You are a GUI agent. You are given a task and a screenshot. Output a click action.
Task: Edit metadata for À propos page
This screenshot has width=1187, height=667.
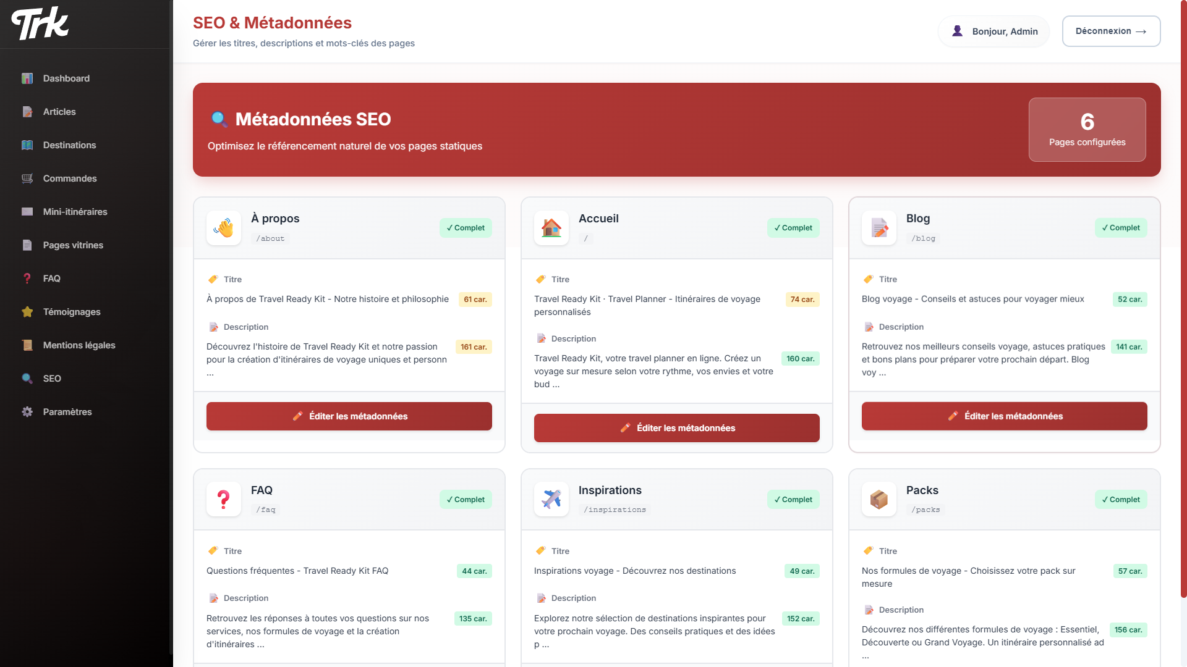[x=349, y=416]
